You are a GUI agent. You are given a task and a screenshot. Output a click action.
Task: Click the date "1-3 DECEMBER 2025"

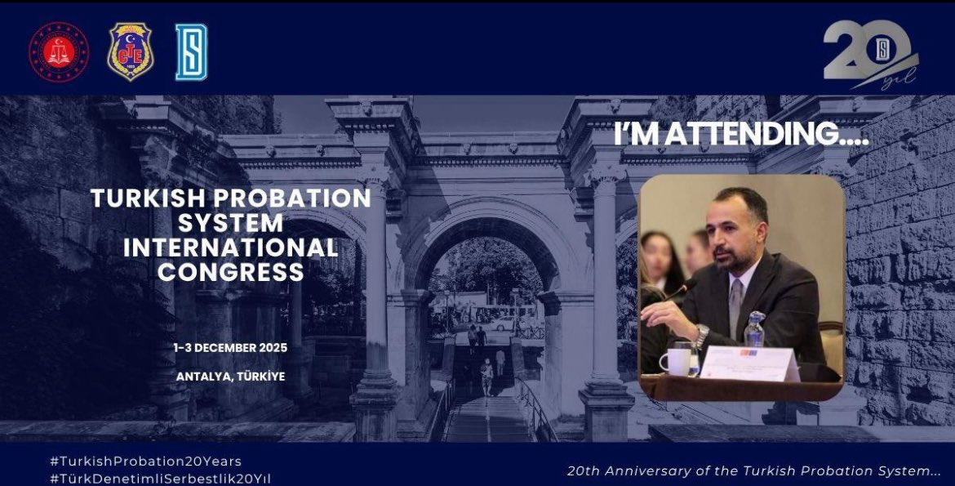click(230, 348)
